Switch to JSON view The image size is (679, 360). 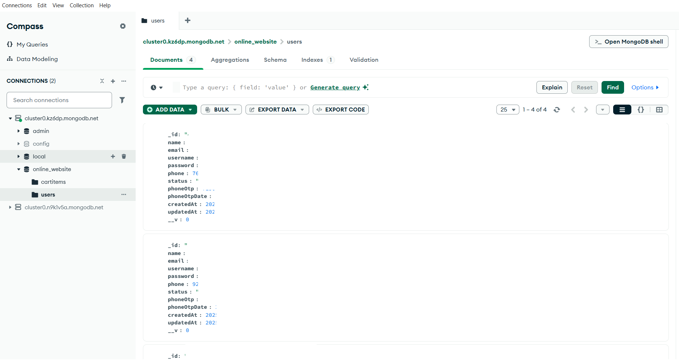(641, 109)
